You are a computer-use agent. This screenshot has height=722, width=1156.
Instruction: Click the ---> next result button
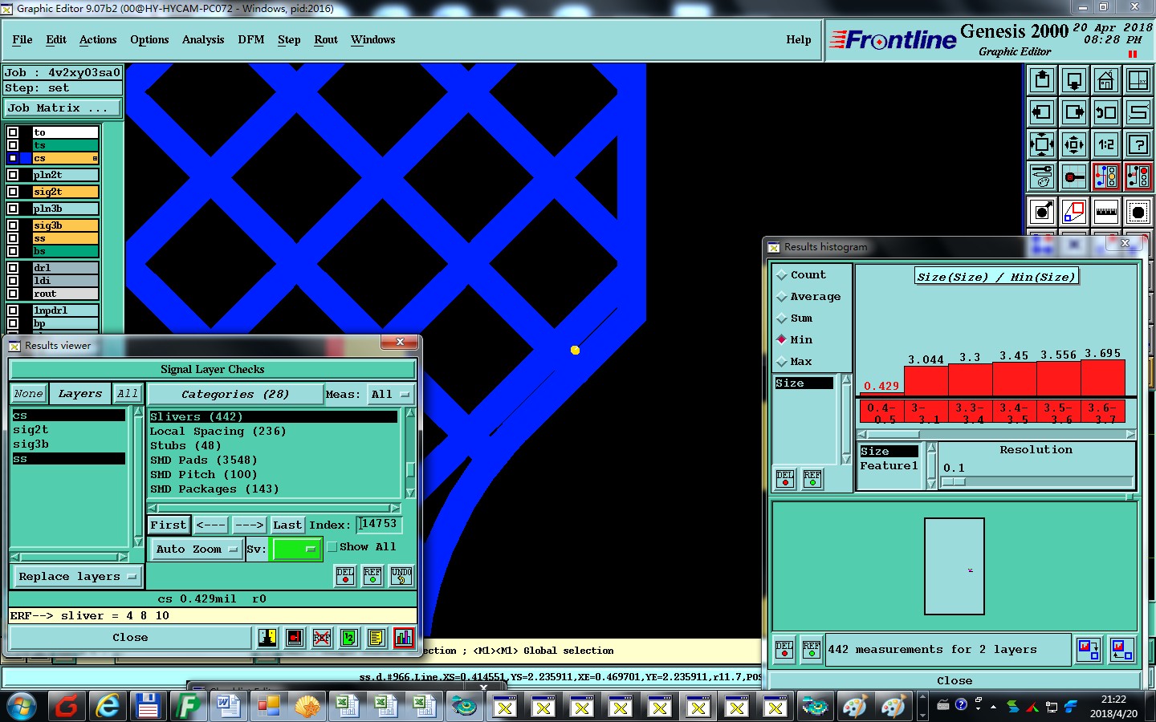pyautogui.click(x=249, y=525)
